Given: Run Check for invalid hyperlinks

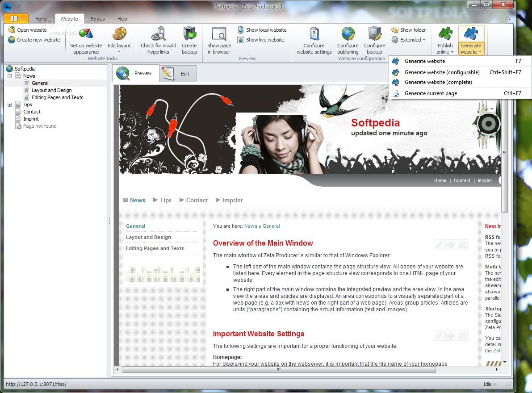Looking at the screenshot, I should click(x=159, y=41).
